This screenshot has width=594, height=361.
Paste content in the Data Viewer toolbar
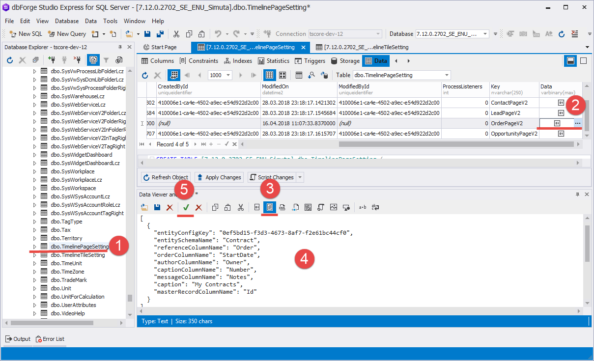pos(227,207)
